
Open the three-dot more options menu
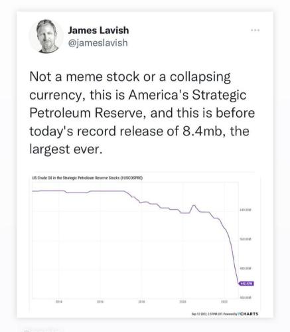[x=255, y=30]
